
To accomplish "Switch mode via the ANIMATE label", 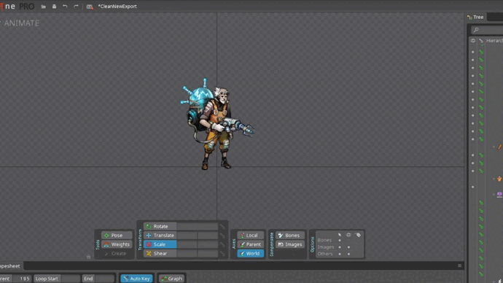I will 21,23.
